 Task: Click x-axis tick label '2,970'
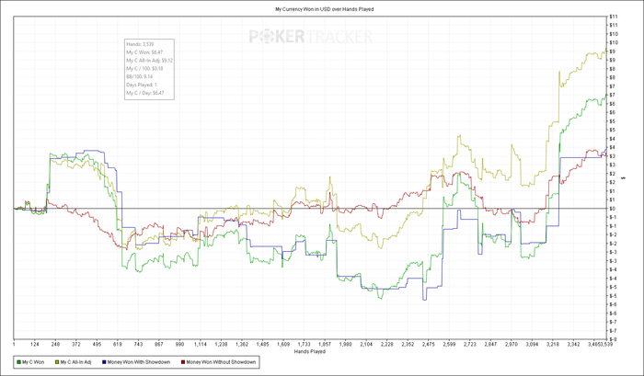point(511,345)
